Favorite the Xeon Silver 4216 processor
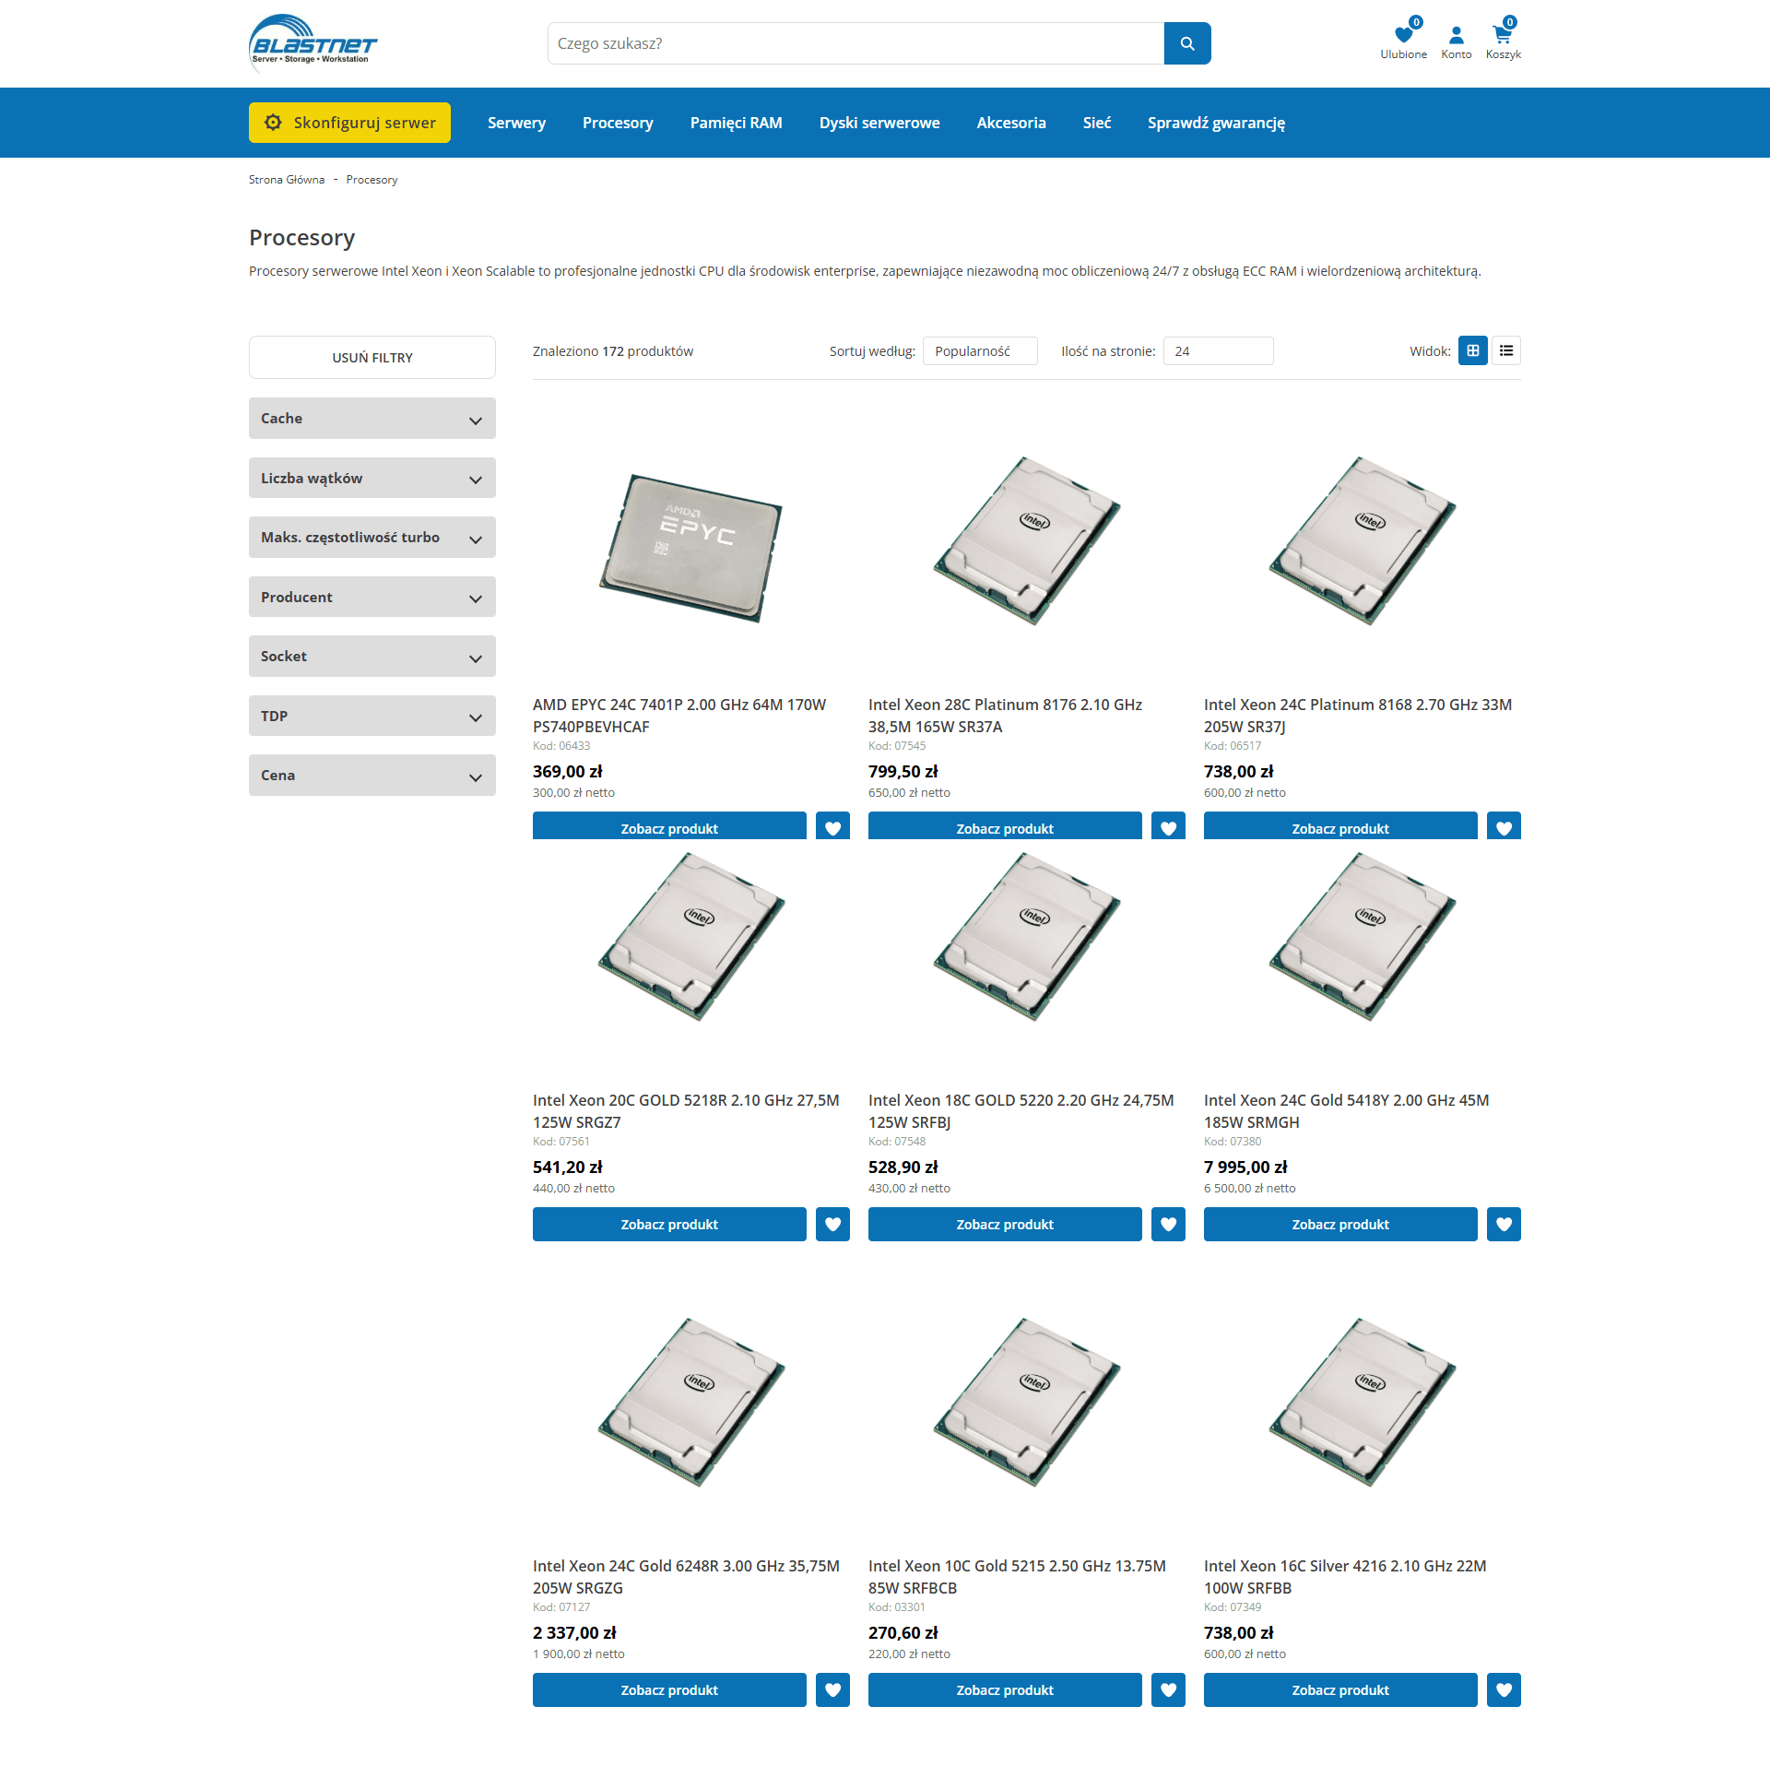The image size is (1770, 1778). (1504, 1689)
